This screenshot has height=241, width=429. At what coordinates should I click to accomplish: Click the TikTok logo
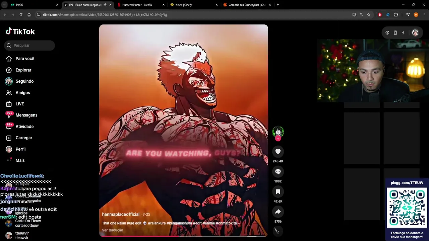20,31
